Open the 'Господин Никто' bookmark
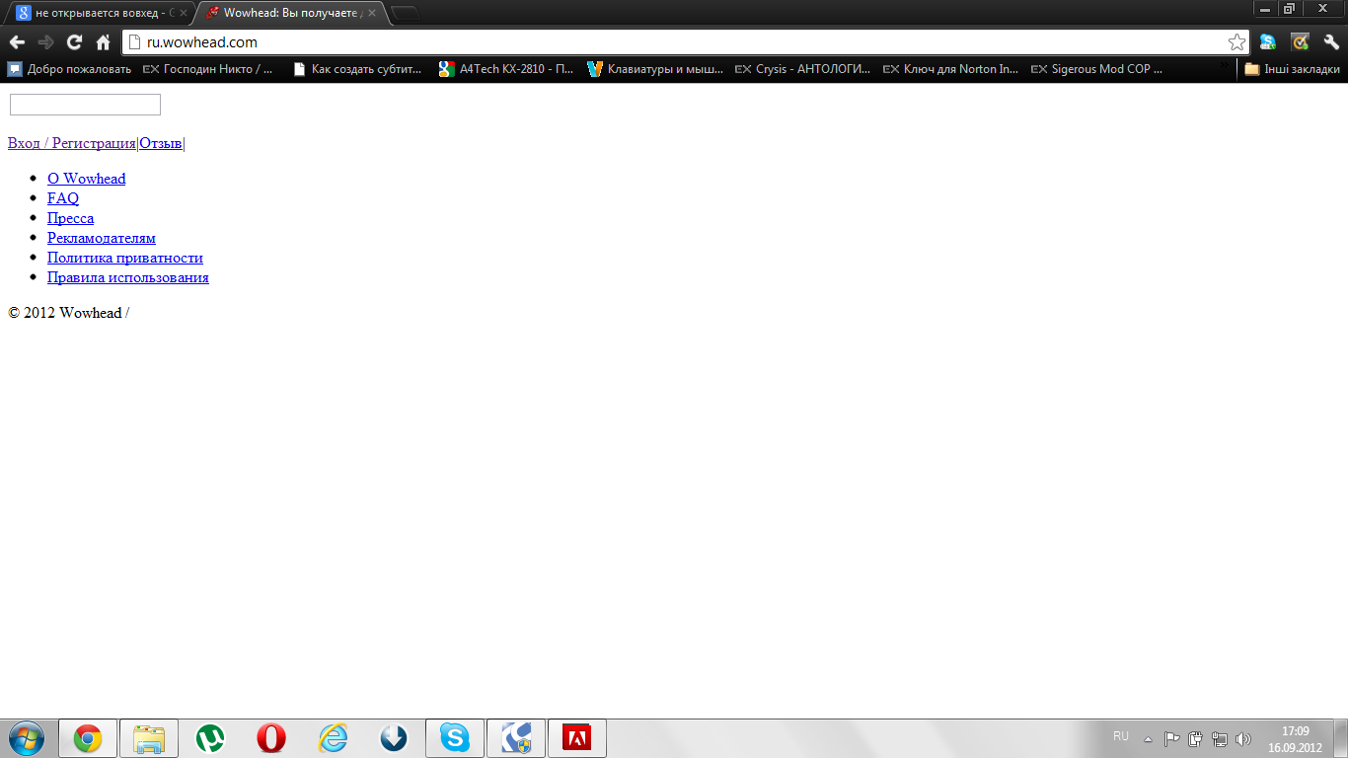1348x758 pixels. 208,69
